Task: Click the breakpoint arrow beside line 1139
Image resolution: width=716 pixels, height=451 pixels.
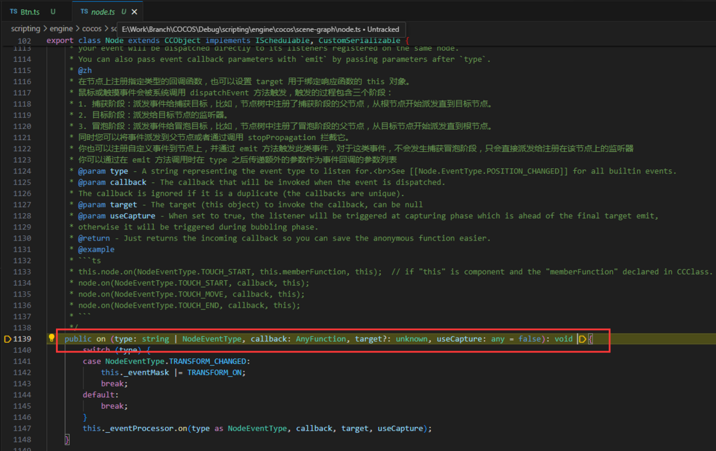Action: click(7, 339)
